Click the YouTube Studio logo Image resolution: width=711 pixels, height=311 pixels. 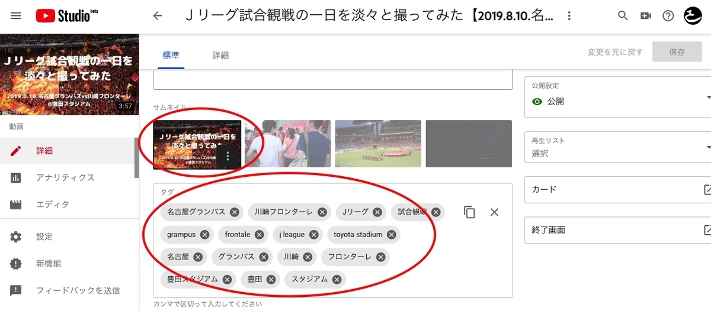click(x=66, y=16)
